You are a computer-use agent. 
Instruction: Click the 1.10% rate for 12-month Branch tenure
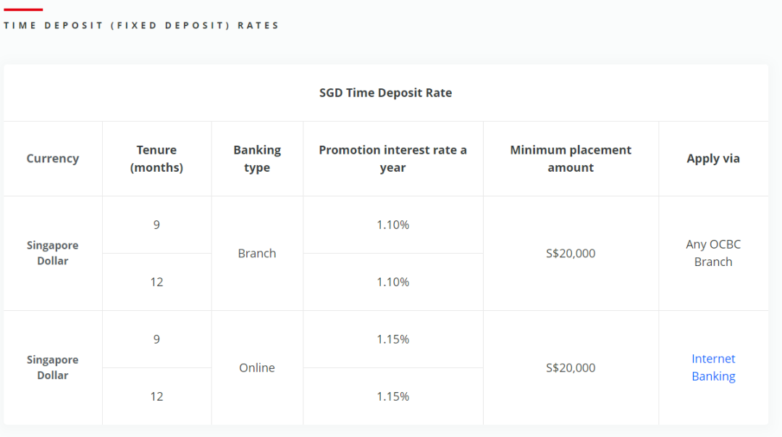click(393, 282)
